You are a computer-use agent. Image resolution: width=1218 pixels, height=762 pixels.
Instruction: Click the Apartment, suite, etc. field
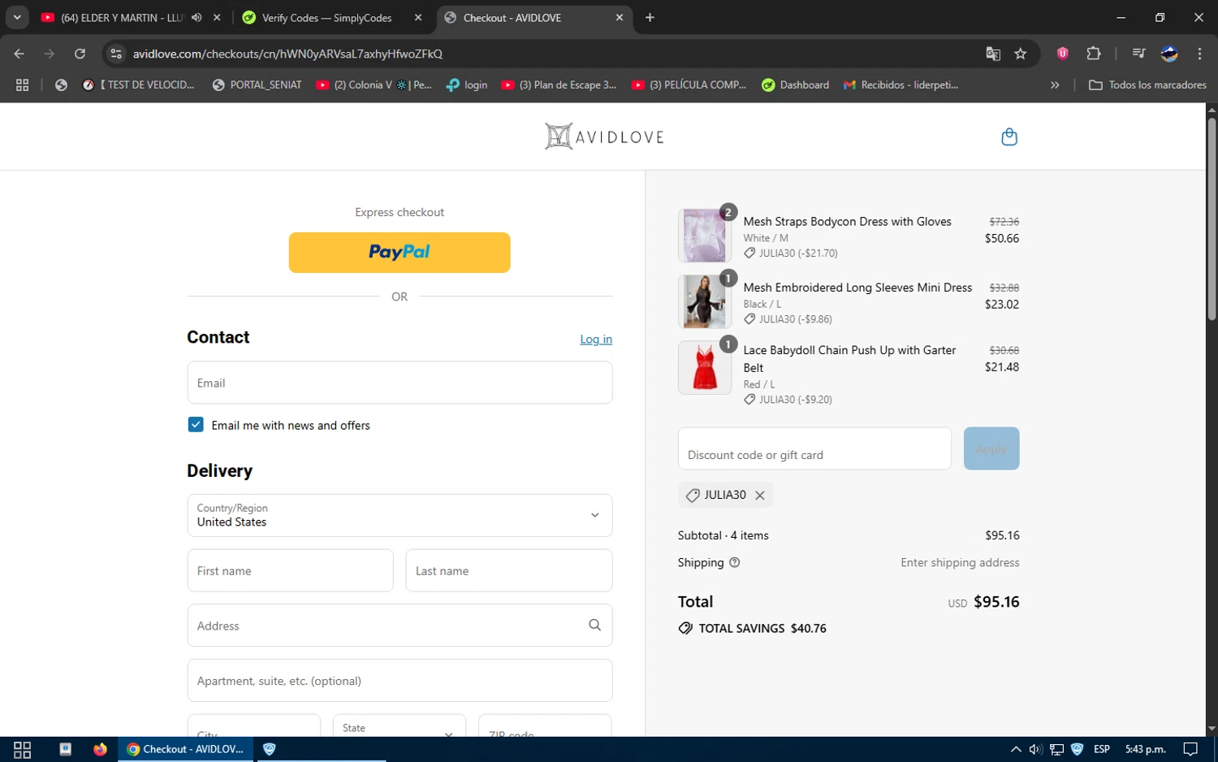(400, 680)
